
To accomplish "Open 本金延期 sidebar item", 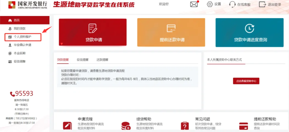I will pos(19,53).
